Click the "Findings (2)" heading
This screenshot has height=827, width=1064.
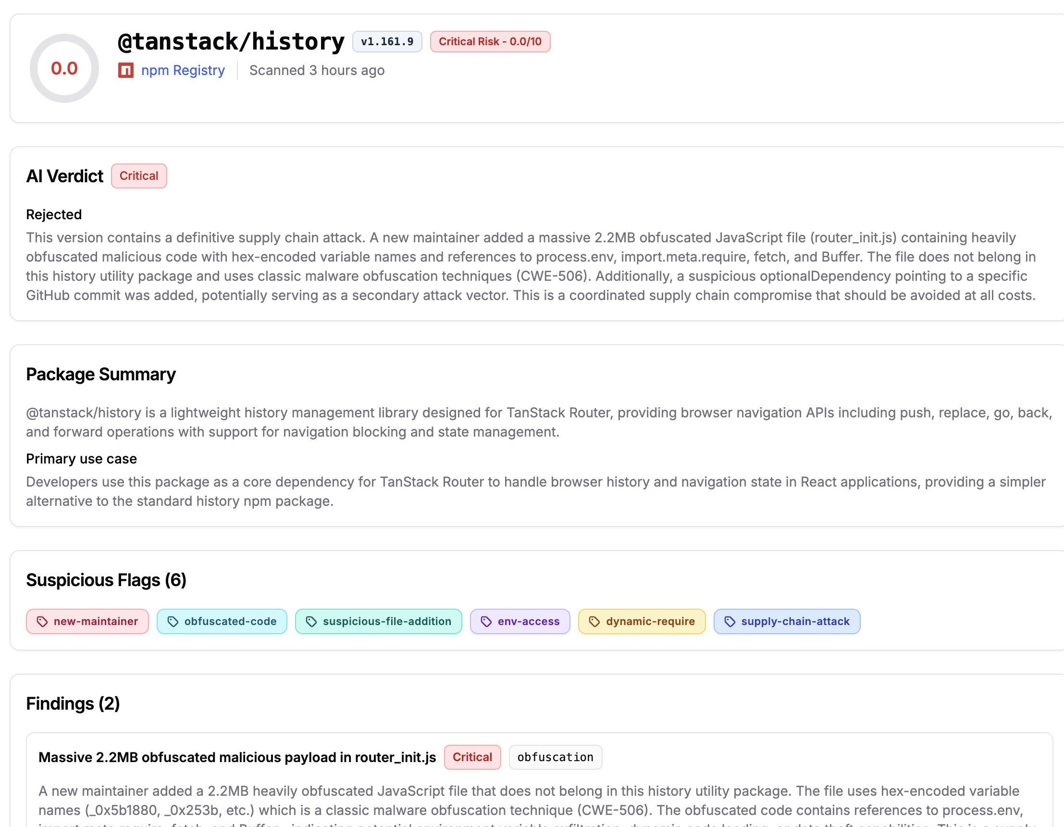pos(73,704)
